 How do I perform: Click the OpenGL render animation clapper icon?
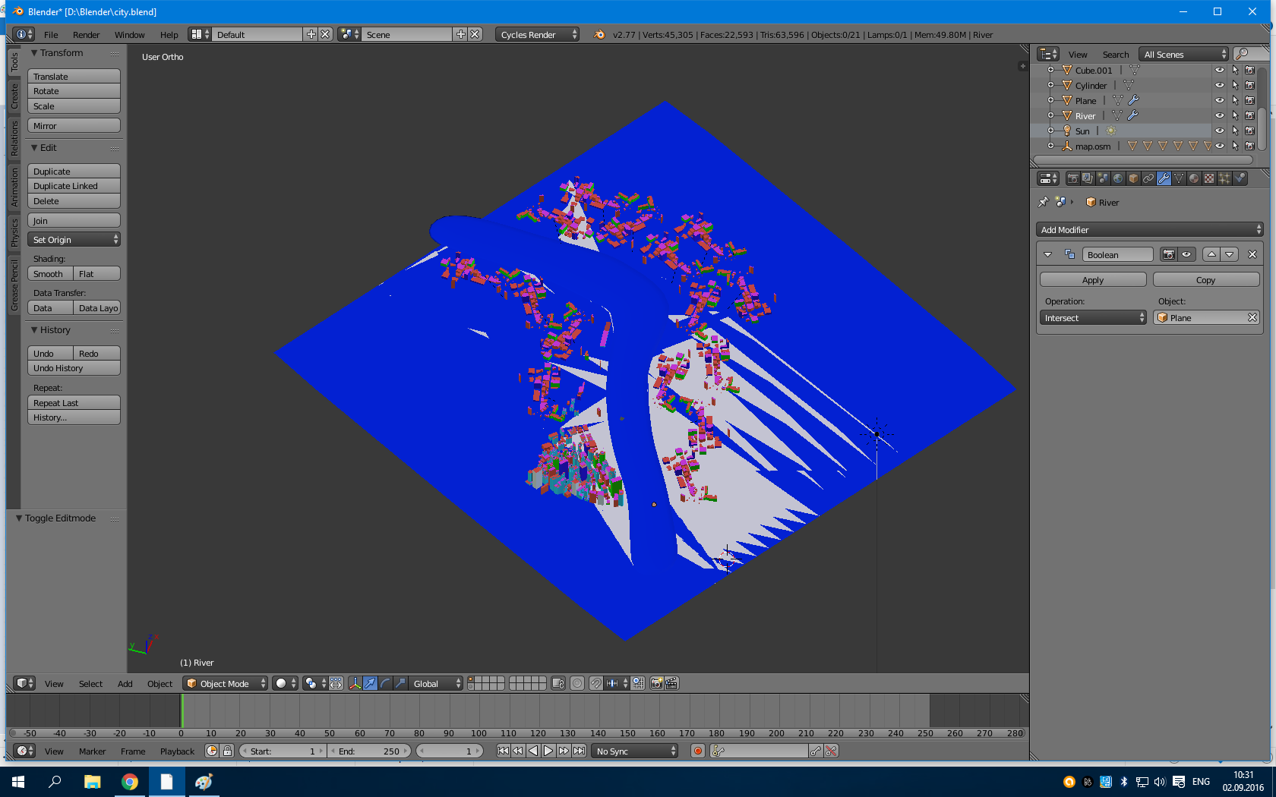click(671, 683)
